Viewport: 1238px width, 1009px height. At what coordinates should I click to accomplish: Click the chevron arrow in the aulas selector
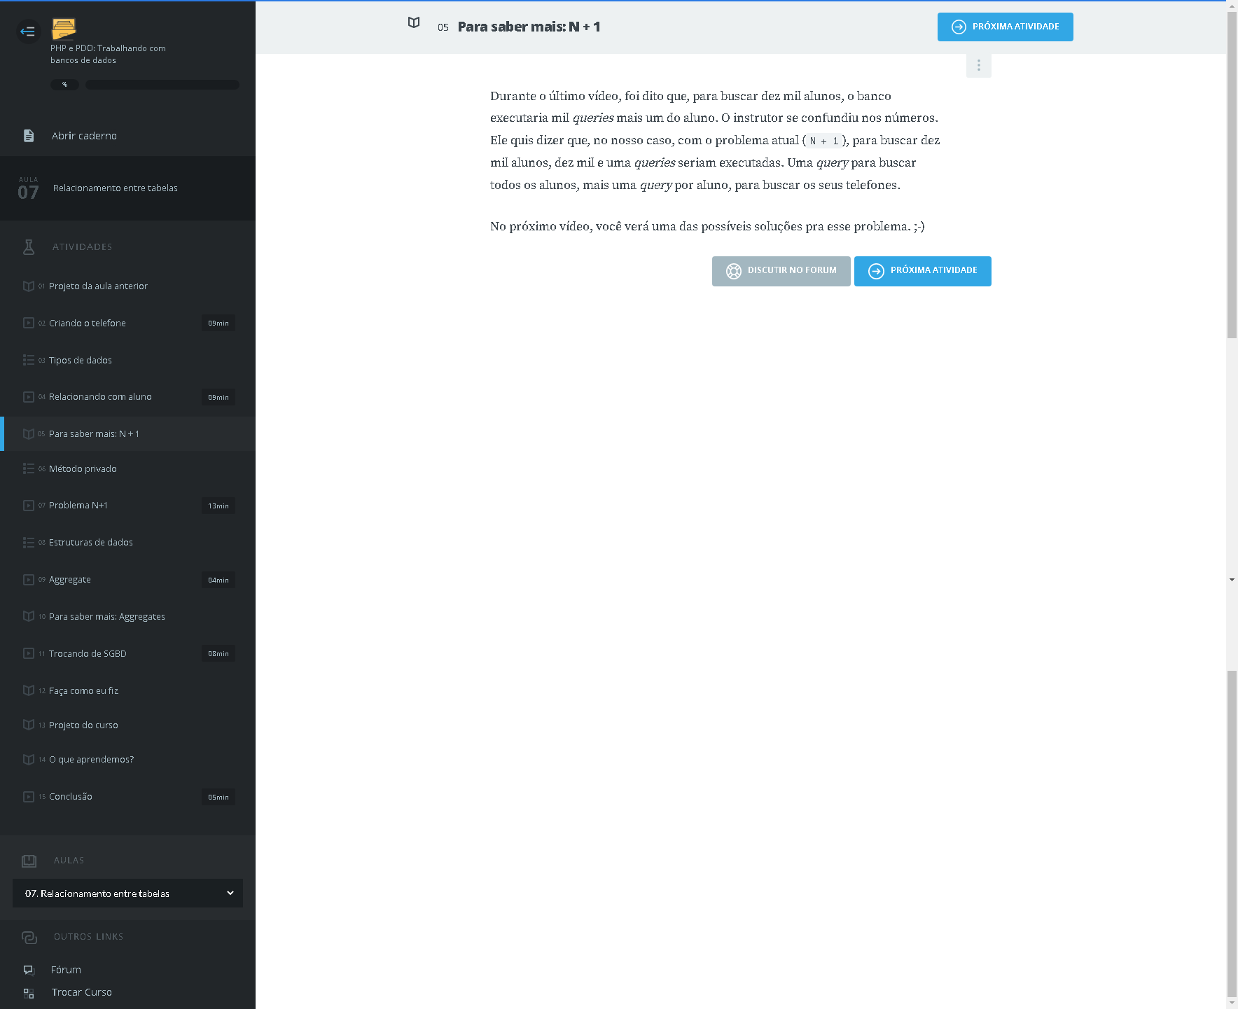[x=230, y=893]
